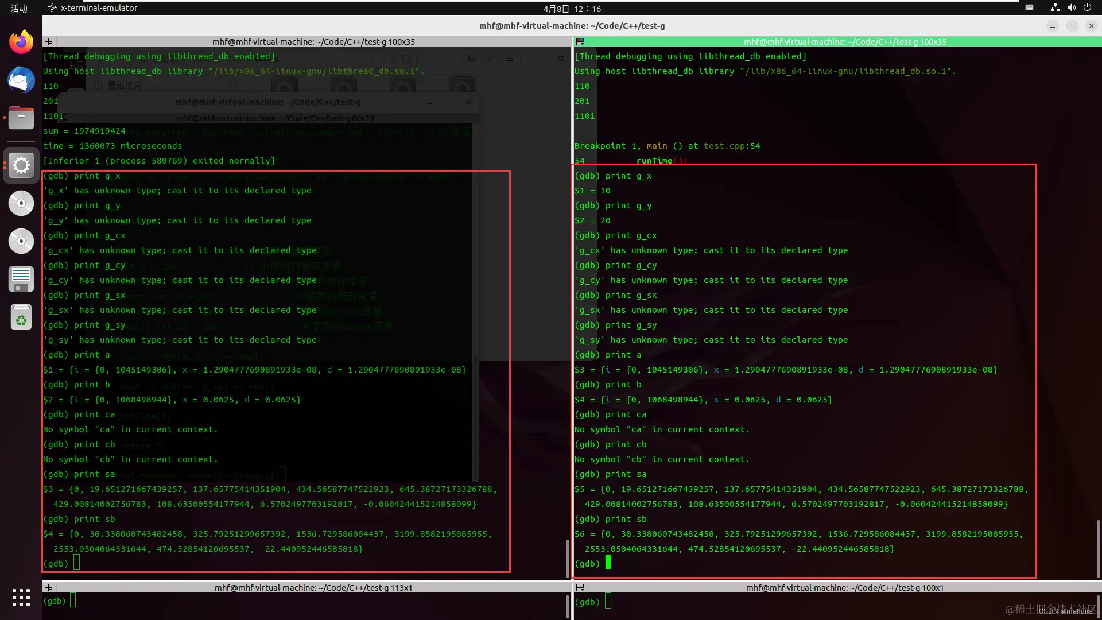Focus the gdb prompt in the bottom-left pane
This screenshot has height=620, width=1102.
pyautogui.click(x=59, y=601)
